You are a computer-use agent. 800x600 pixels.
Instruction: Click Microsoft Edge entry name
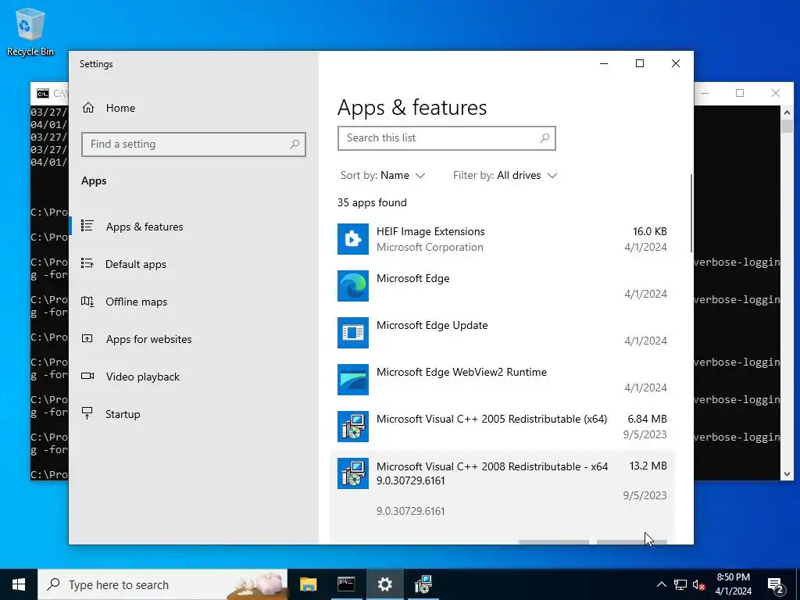(412, 279)
